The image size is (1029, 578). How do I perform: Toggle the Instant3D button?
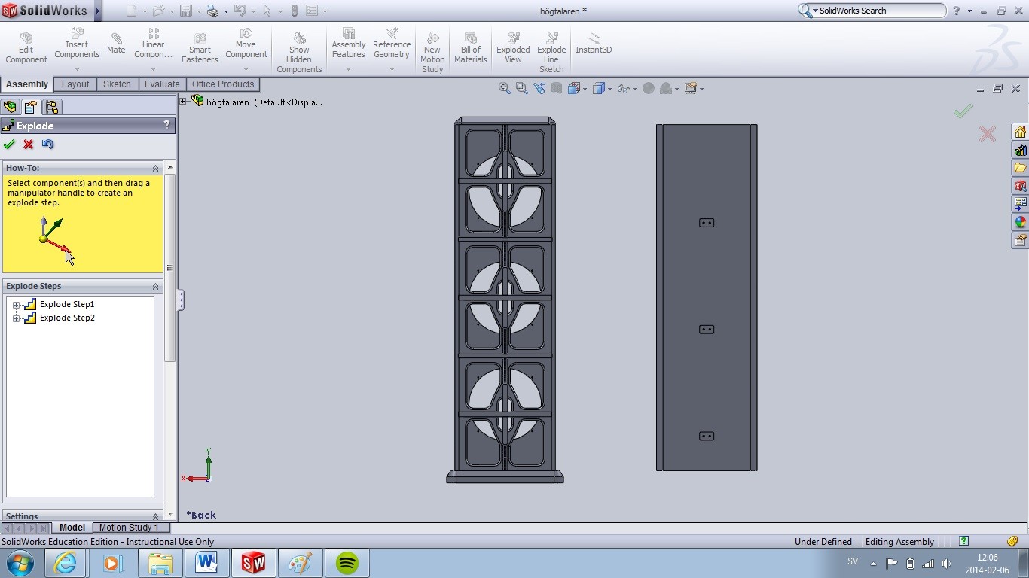tap(594, 44)
